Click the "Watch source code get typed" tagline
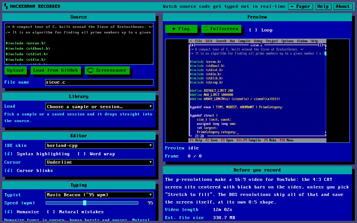 point(224,6)
